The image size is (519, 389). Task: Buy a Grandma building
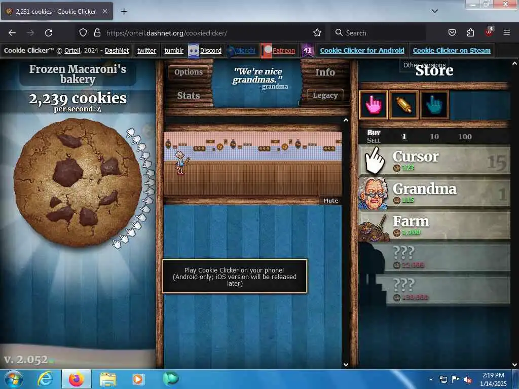pos(434,193)
